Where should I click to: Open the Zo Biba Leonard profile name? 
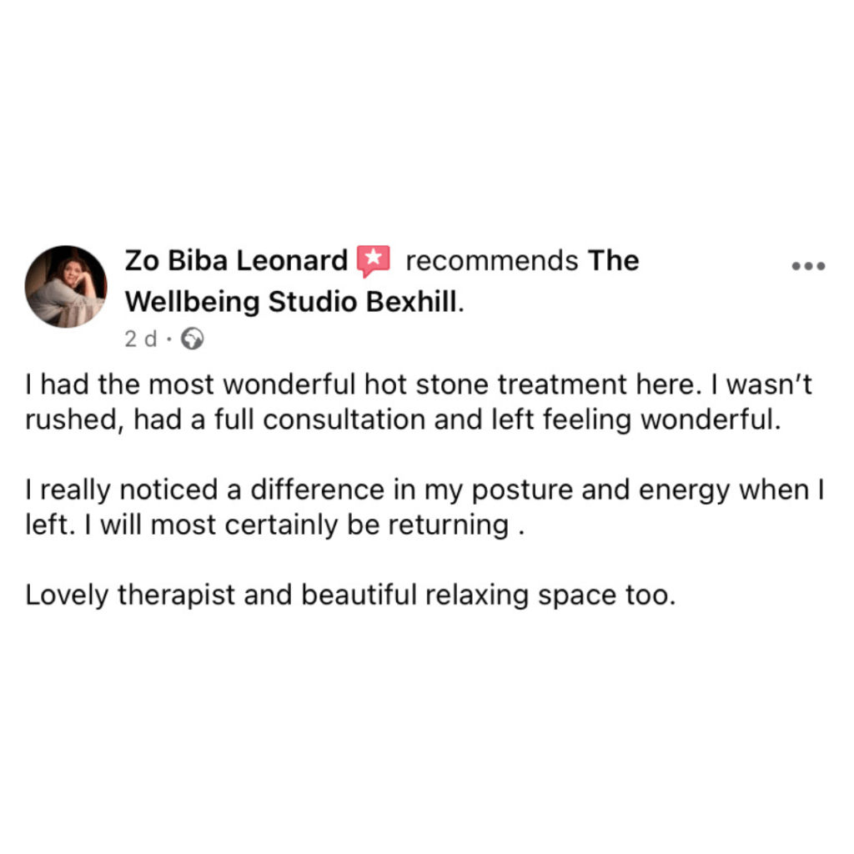coord(236,261)
